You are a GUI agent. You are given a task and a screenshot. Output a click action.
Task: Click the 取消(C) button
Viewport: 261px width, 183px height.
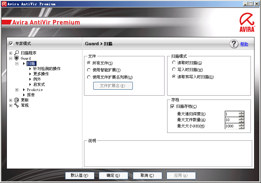(147, 175)
